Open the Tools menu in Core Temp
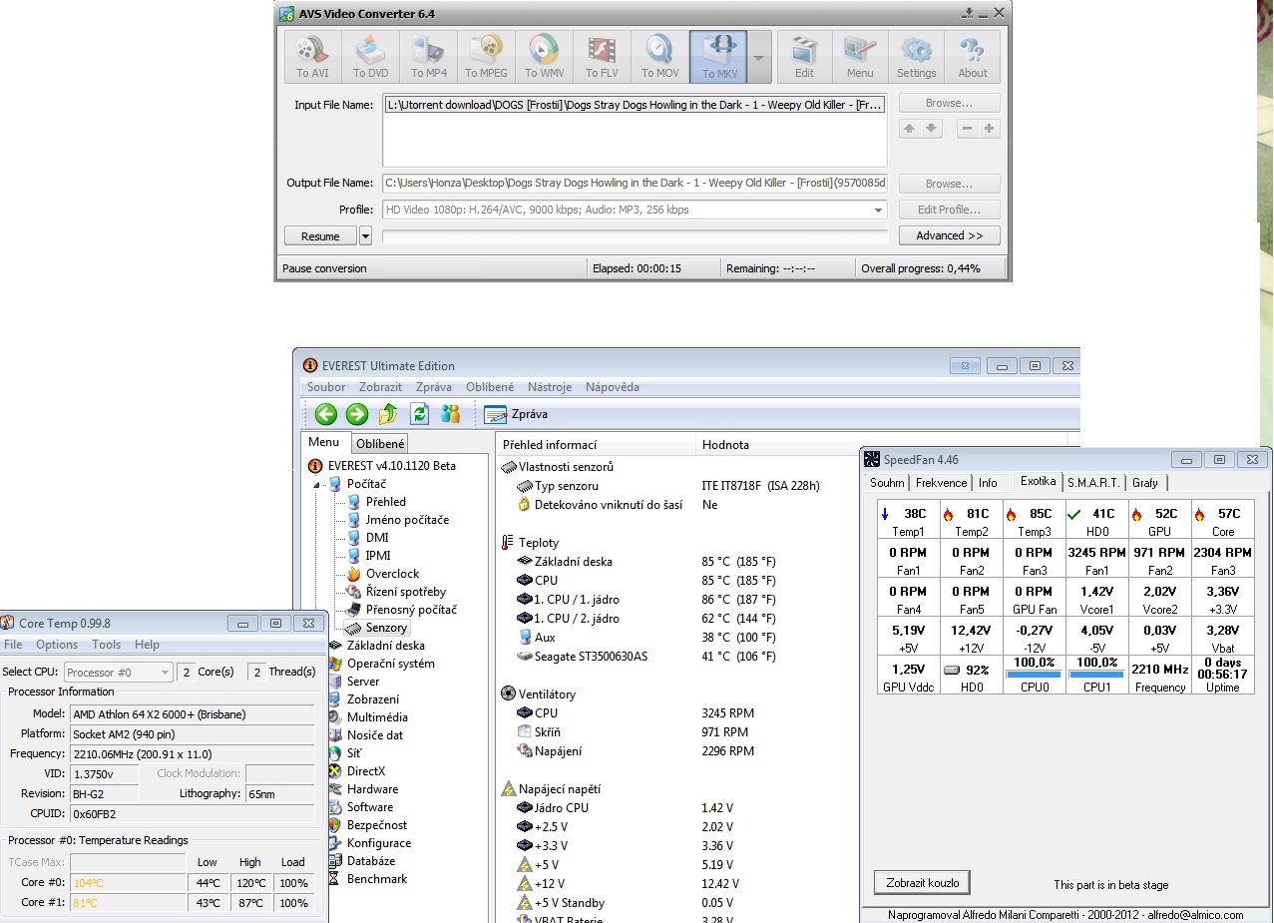 coord(107,645)
